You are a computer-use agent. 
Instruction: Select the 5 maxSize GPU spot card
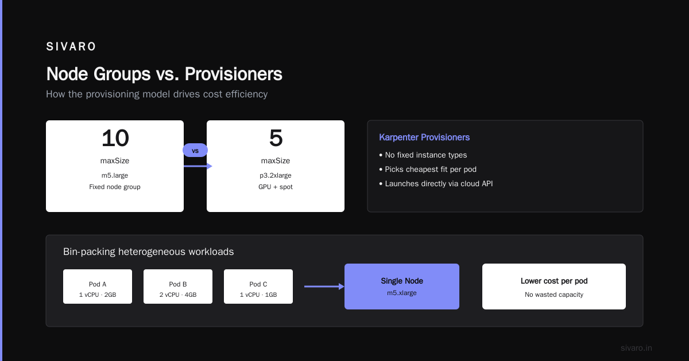276,166
